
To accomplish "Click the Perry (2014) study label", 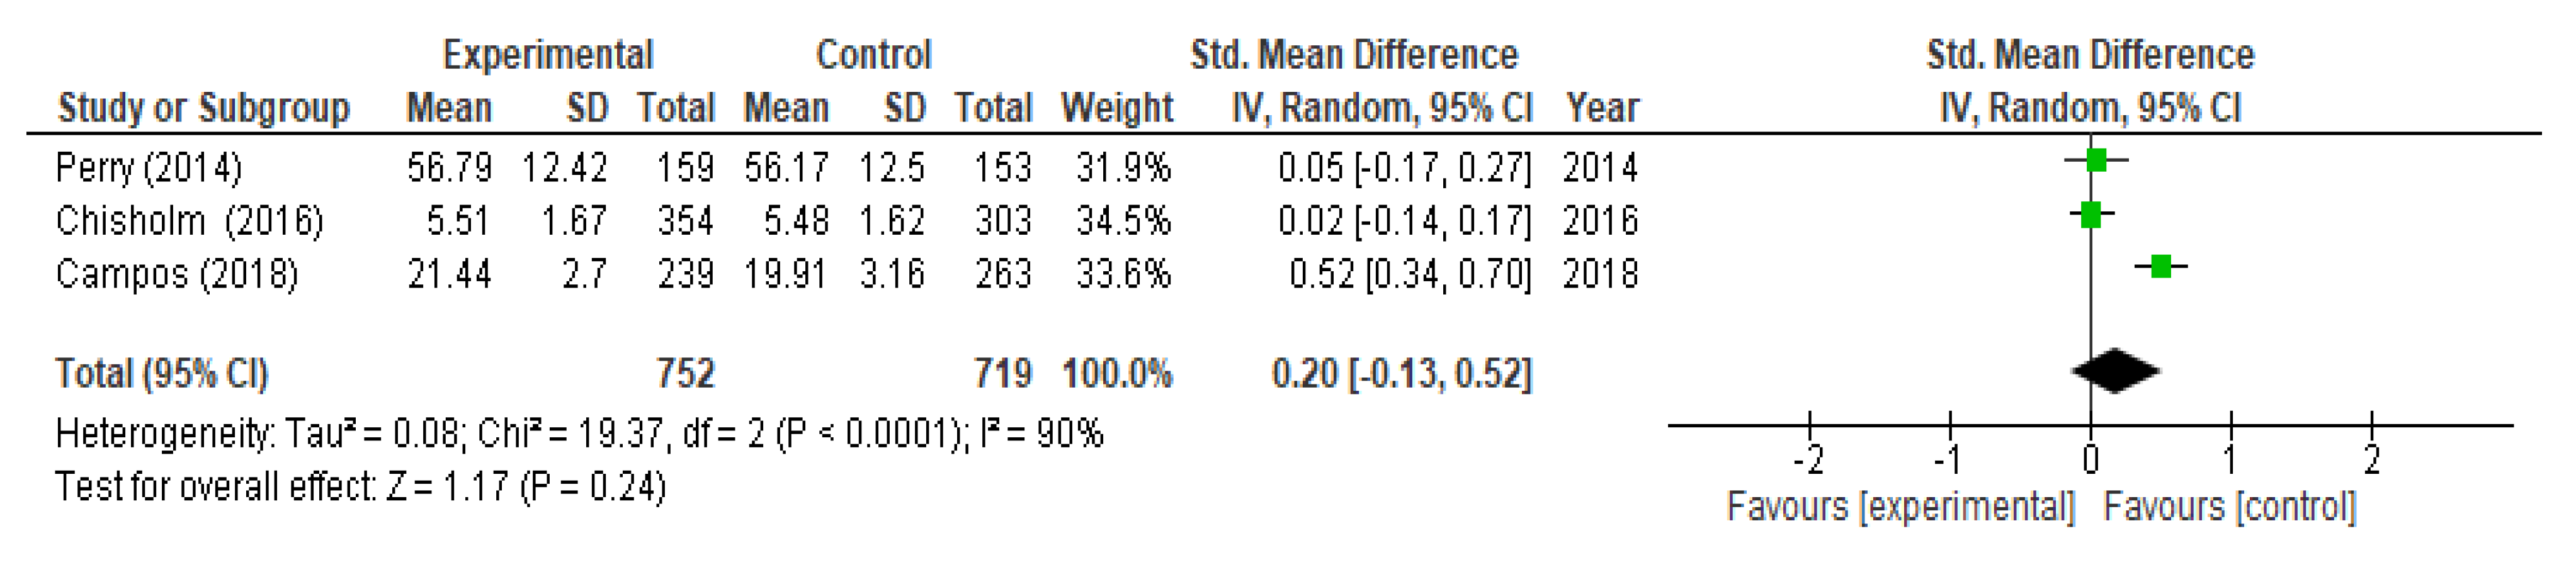I will click(149, 167).
